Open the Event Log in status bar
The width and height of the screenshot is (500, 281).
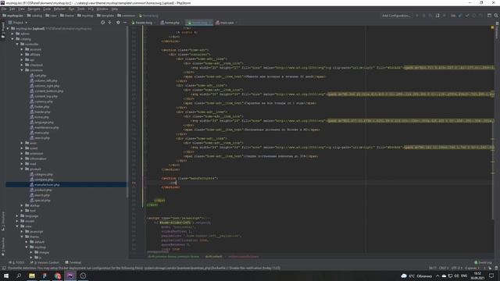pyautogui.click(x=483, y=262)
